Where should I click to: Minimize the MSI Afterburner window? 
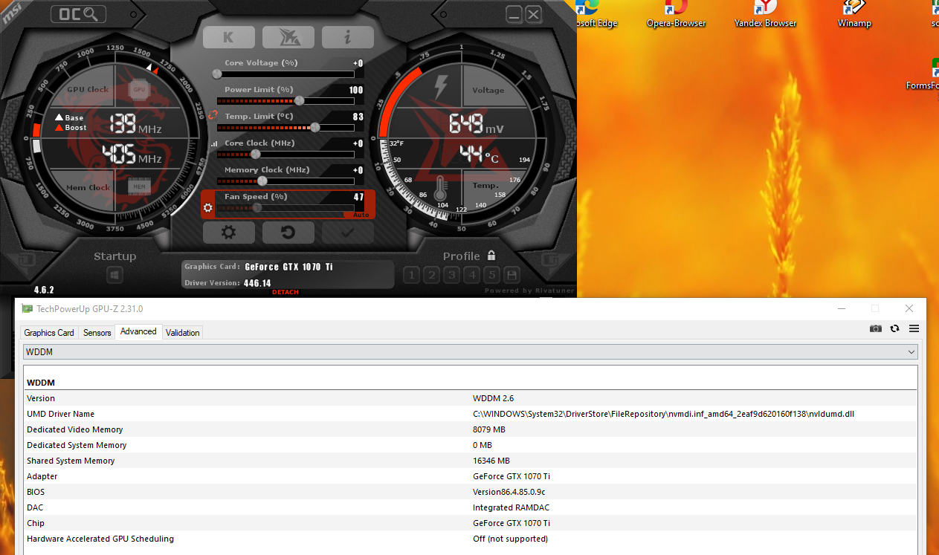(x=514, y=14)
